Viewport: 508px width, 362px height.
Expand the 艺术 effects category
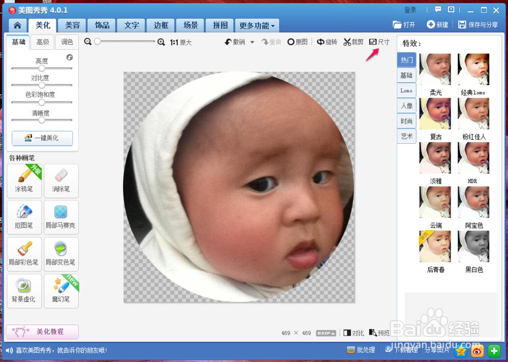(406, 136)
